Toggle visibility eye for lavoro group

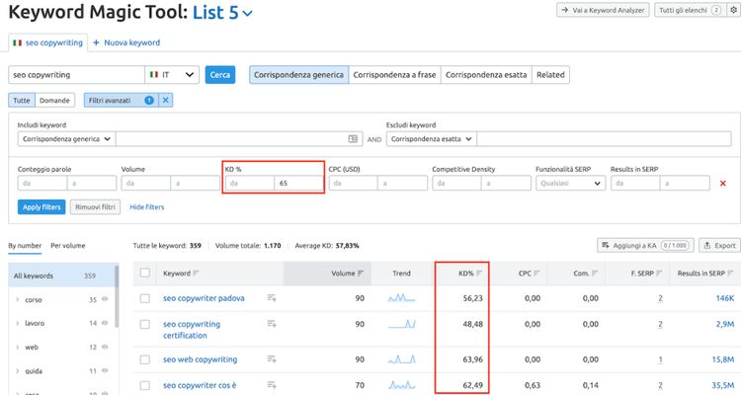coord(105,323)
